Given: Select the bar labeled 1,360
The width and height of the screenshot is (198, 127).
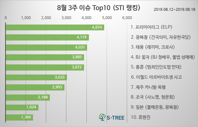Looking at the screenshot, I should (19, 117).
